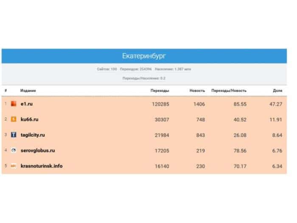This screenshot has height=223, width=297.
Task: Follow the krasnoturinsk.info link
Action: click(x=41, y=166)
